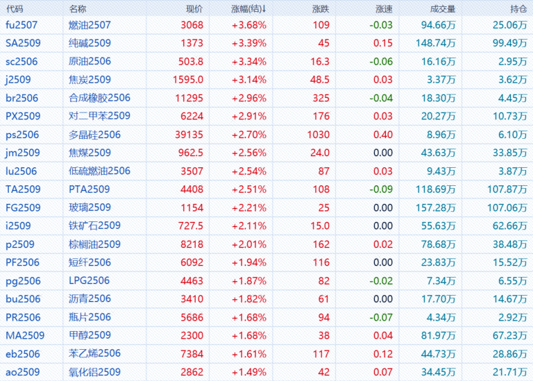Sort table by 涨速 column
The image size is (533, 381).
[x=383, y=9]
